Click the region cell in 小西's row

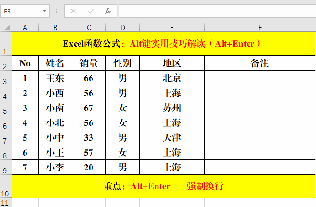[x=172, y=93]
